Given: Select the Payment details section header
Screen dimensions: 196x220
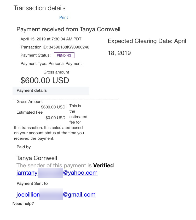Looking at the screenshot, I should [x=32, y=90].
